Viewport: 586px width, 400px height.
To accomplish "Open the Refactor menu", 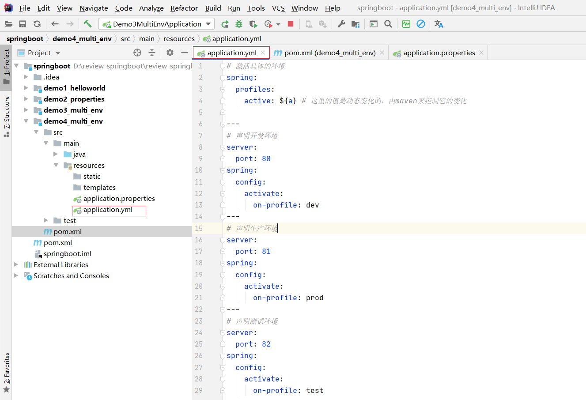I will tap(184, 8).
